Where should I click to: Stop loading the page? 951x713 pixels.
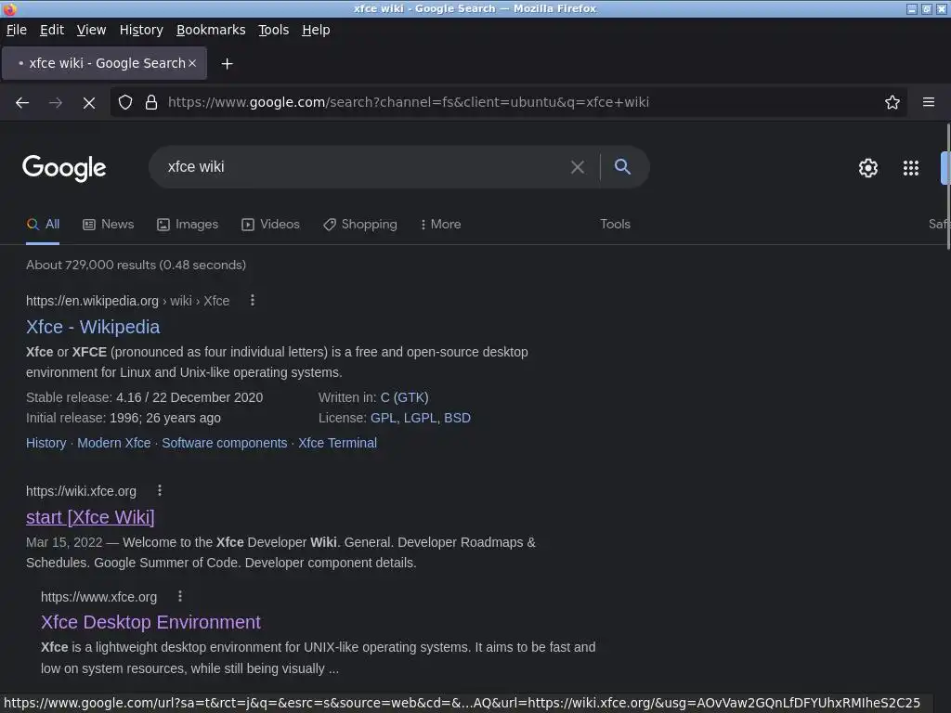[89, 103]
